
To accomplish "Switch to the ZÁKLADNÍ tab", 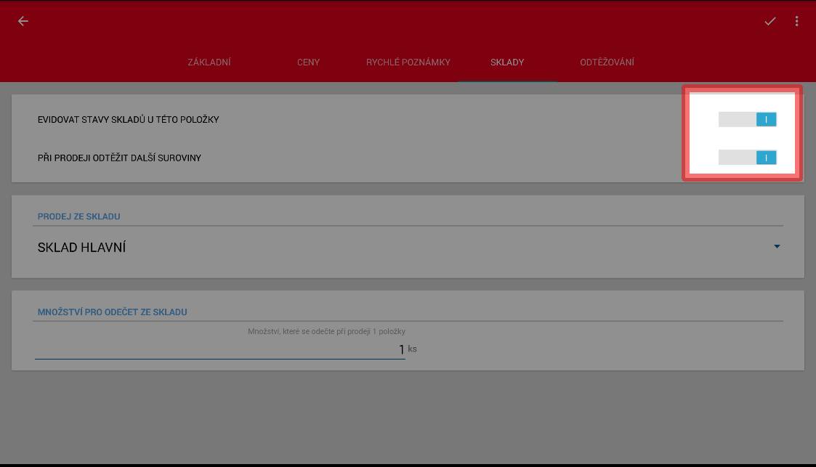I will pyautogui.click(x=209, y=62).
